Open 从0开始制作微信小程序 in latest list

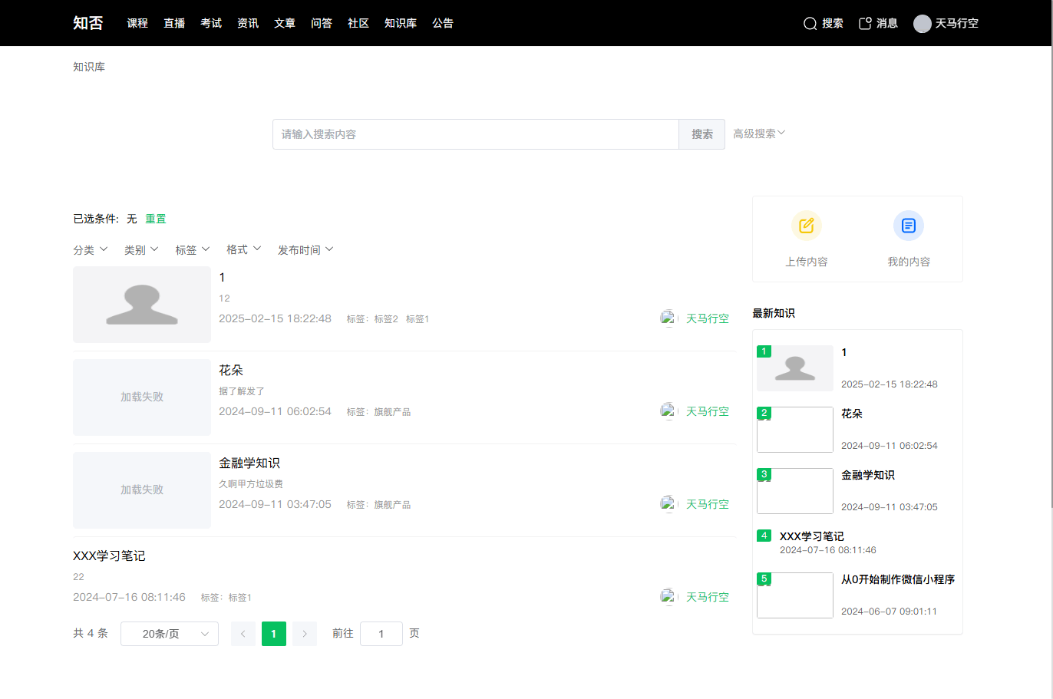click(897, 580)
